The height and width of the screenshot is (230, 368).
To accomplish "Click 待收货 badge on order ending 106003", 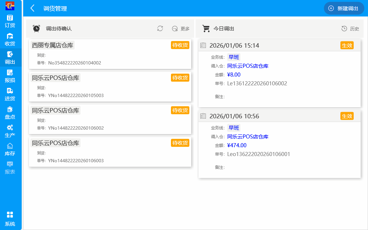I will (180, 143).
